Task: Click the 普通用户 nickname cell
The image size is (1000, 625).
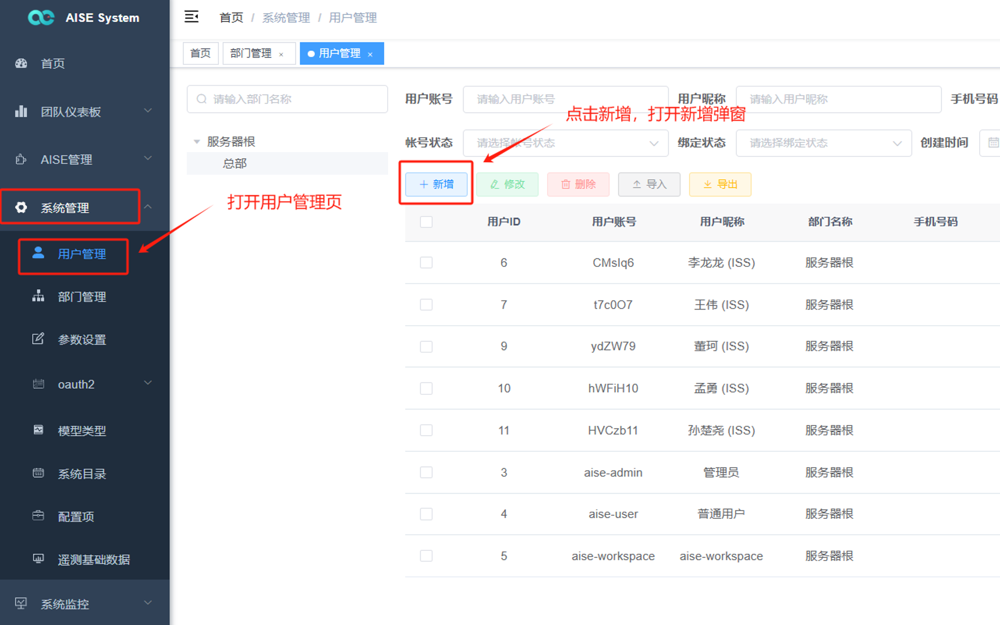Action: pos(721,514)
